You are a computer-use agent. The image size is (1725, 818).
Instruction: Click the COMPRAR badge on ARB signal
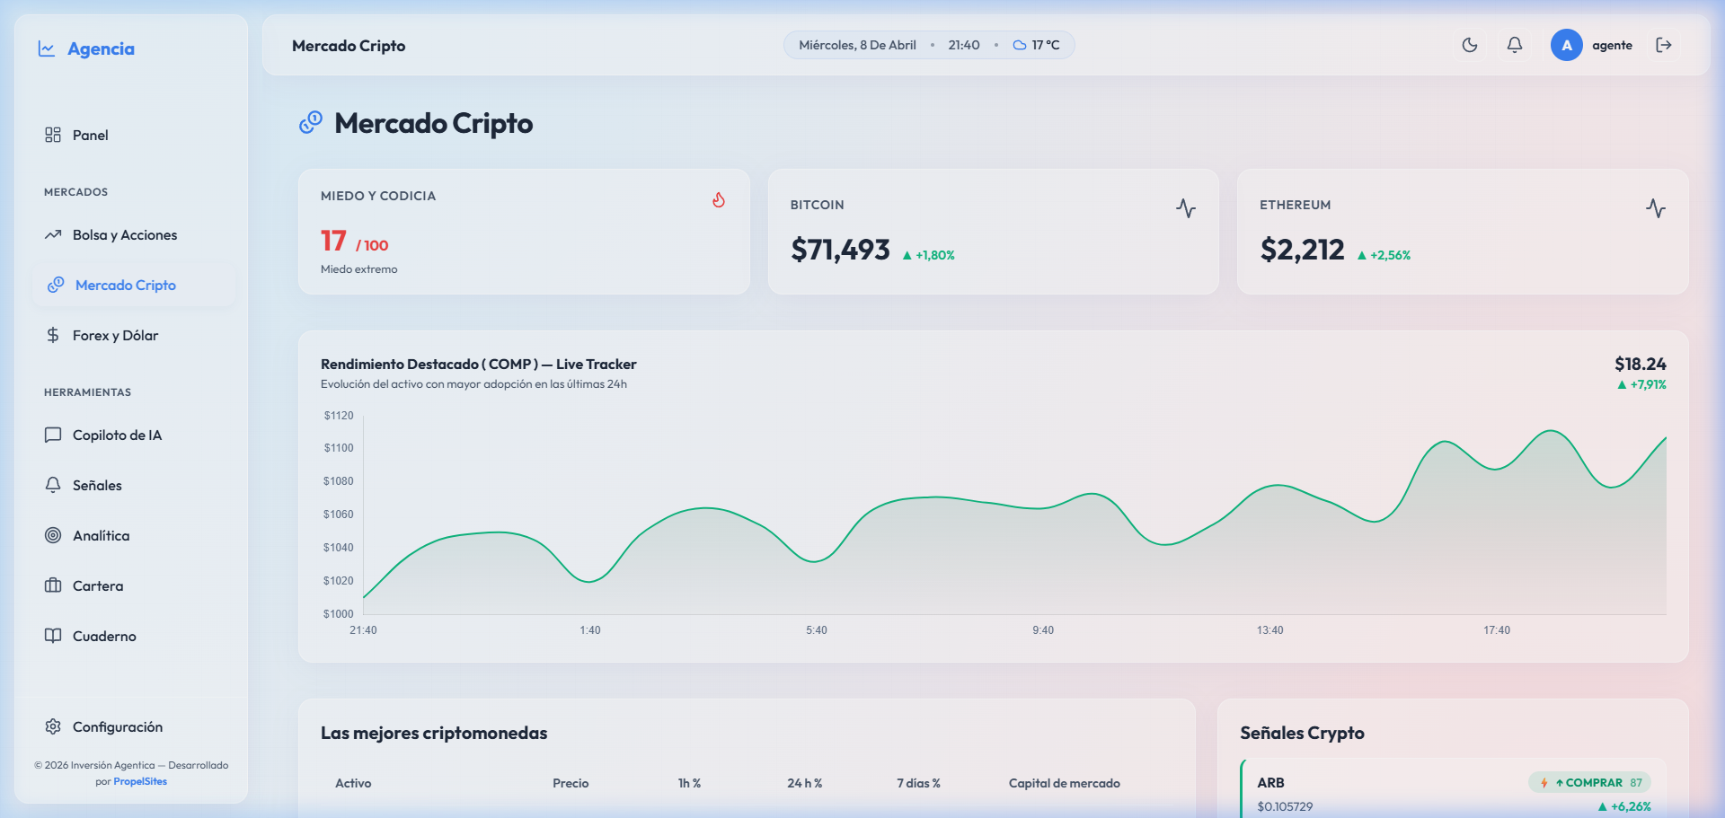(x=1589, y=782)
